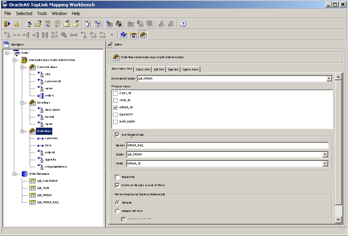348x236 pixels.
Task: Close all projects using stacked folders icon
Action: (76, 24)
